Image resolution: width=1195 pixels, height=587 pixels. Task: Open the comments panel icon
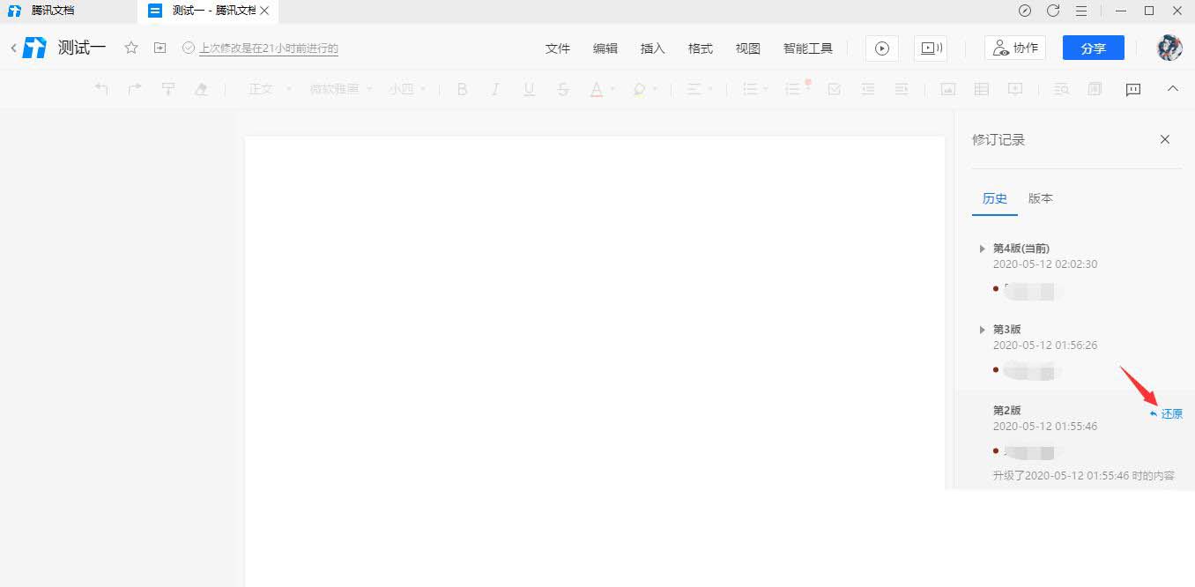(x=1133, y=89)
